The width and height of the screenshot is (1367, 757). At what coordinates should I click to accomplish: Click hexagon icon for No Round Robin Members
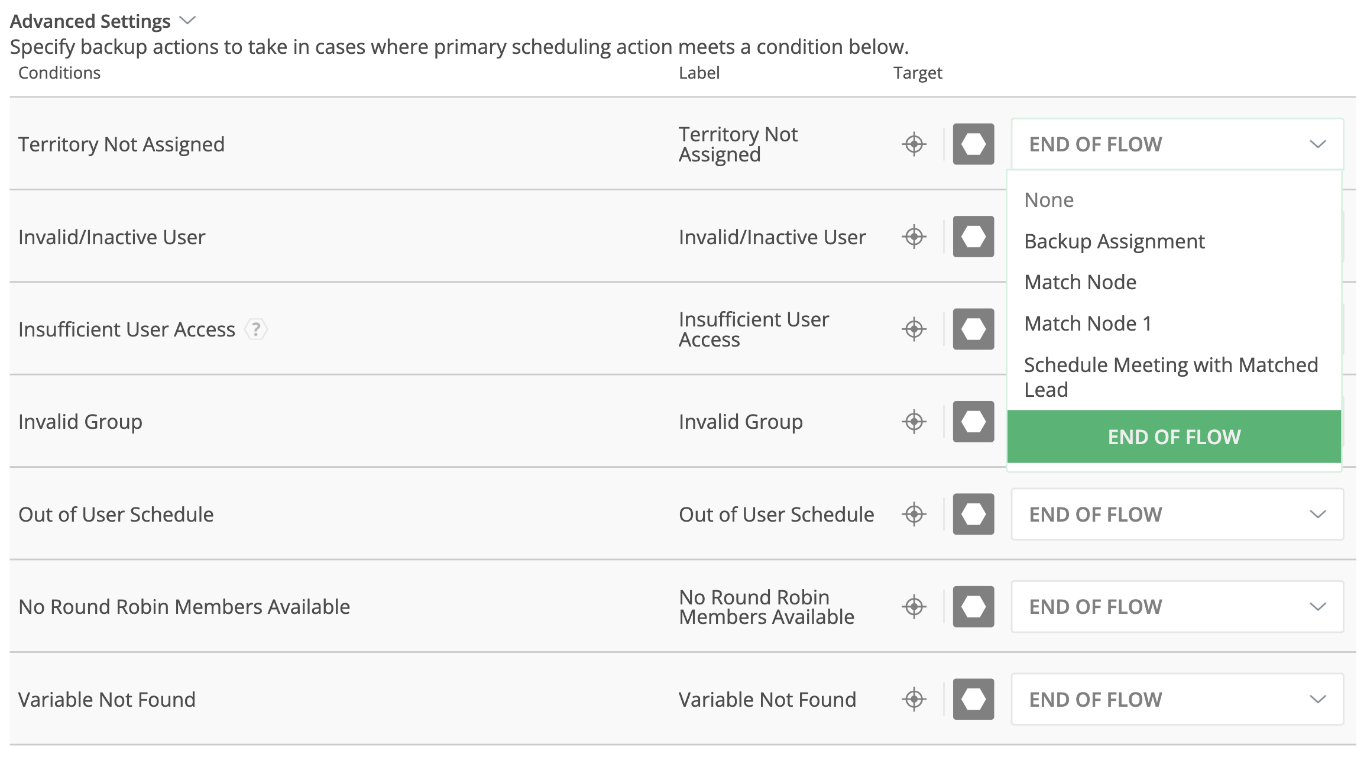click(973, 607)
